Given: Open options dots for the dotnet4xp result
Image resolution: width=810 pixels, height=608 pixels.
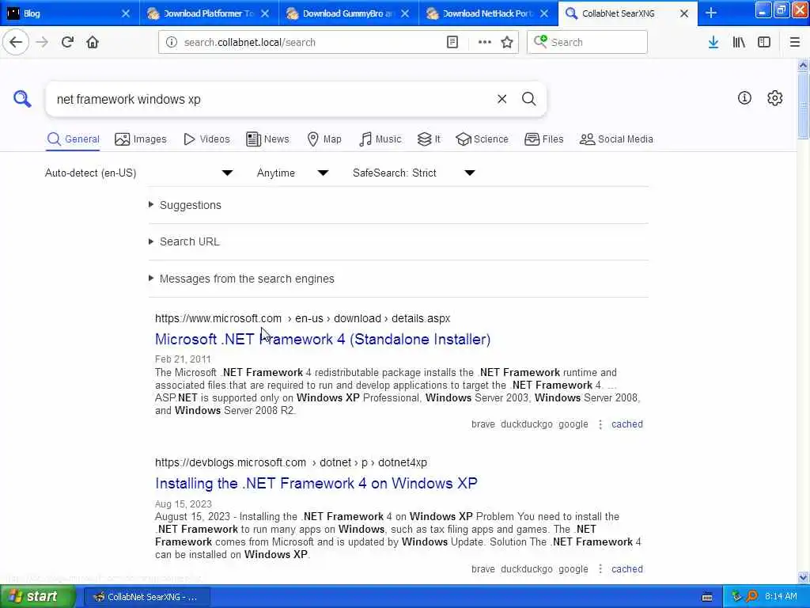Looking at the screenshot, I should [x=600, y=569].
